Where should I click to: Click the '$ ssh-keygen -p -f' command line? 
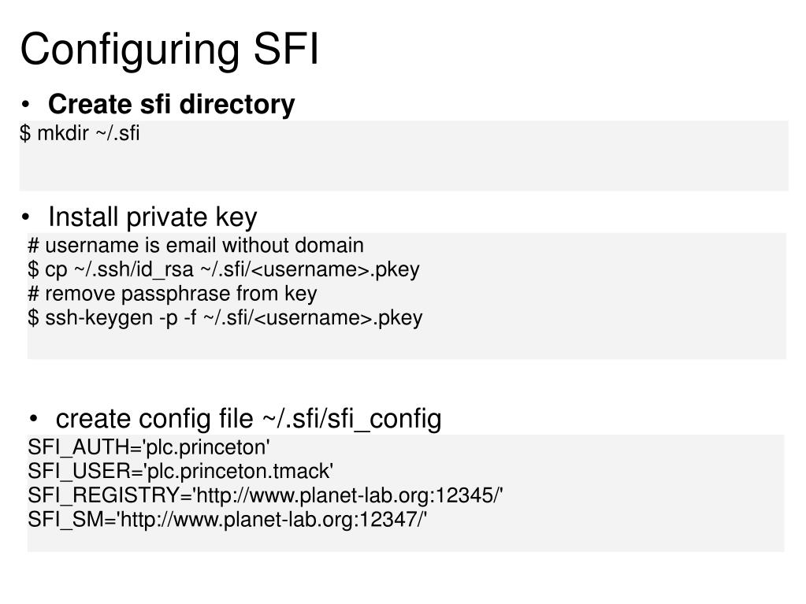[x=225, y=318]
